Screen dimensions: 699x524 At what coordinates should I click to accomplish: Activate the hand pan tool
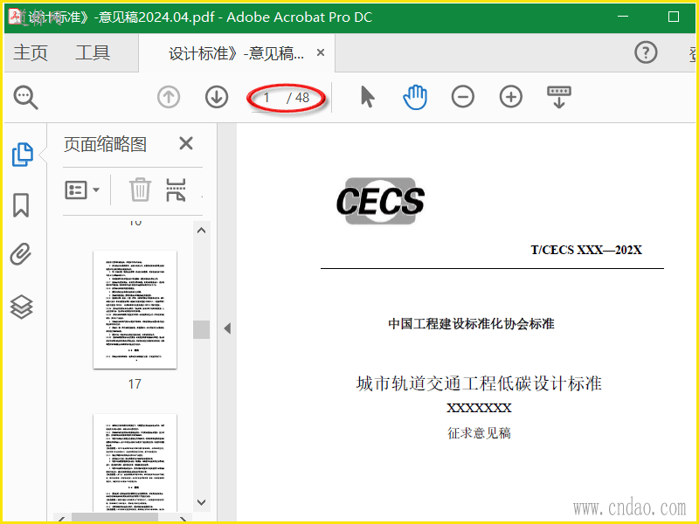pyautogui.click(x=415, y=97)
